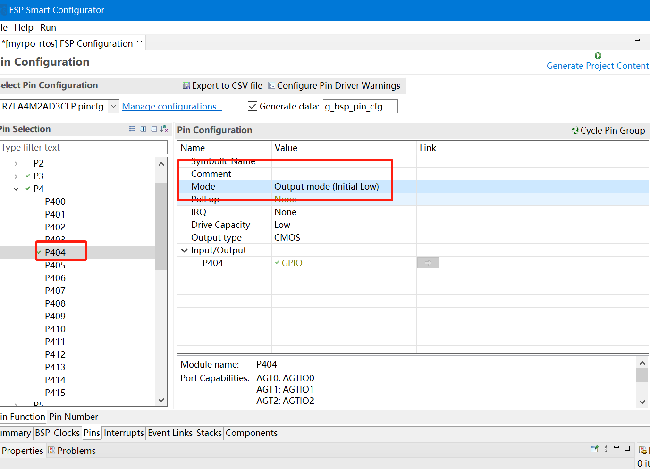The image size is (650, 469).
Task: Toggle Generate data checkbox
Action: point(253,106)
